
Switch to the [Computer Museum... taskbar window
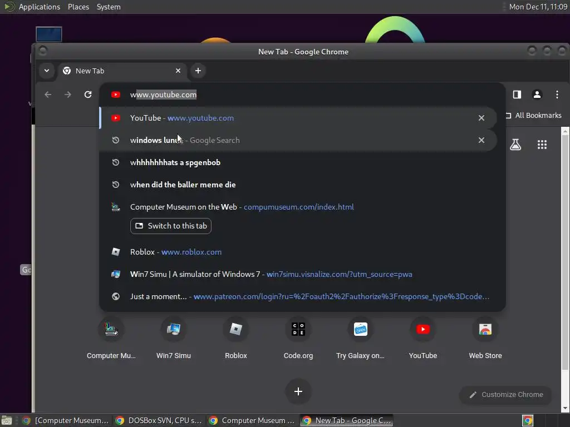(66, 420)
